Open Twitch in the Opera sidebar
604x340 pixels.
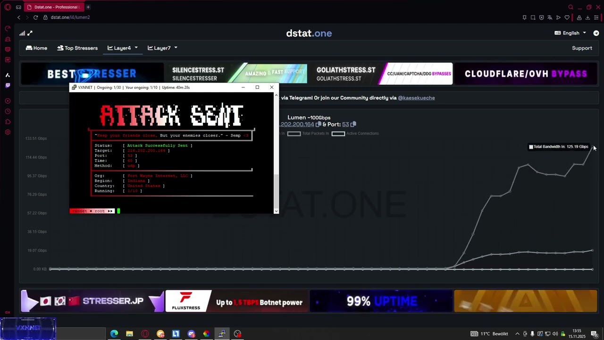pos(8,85)
